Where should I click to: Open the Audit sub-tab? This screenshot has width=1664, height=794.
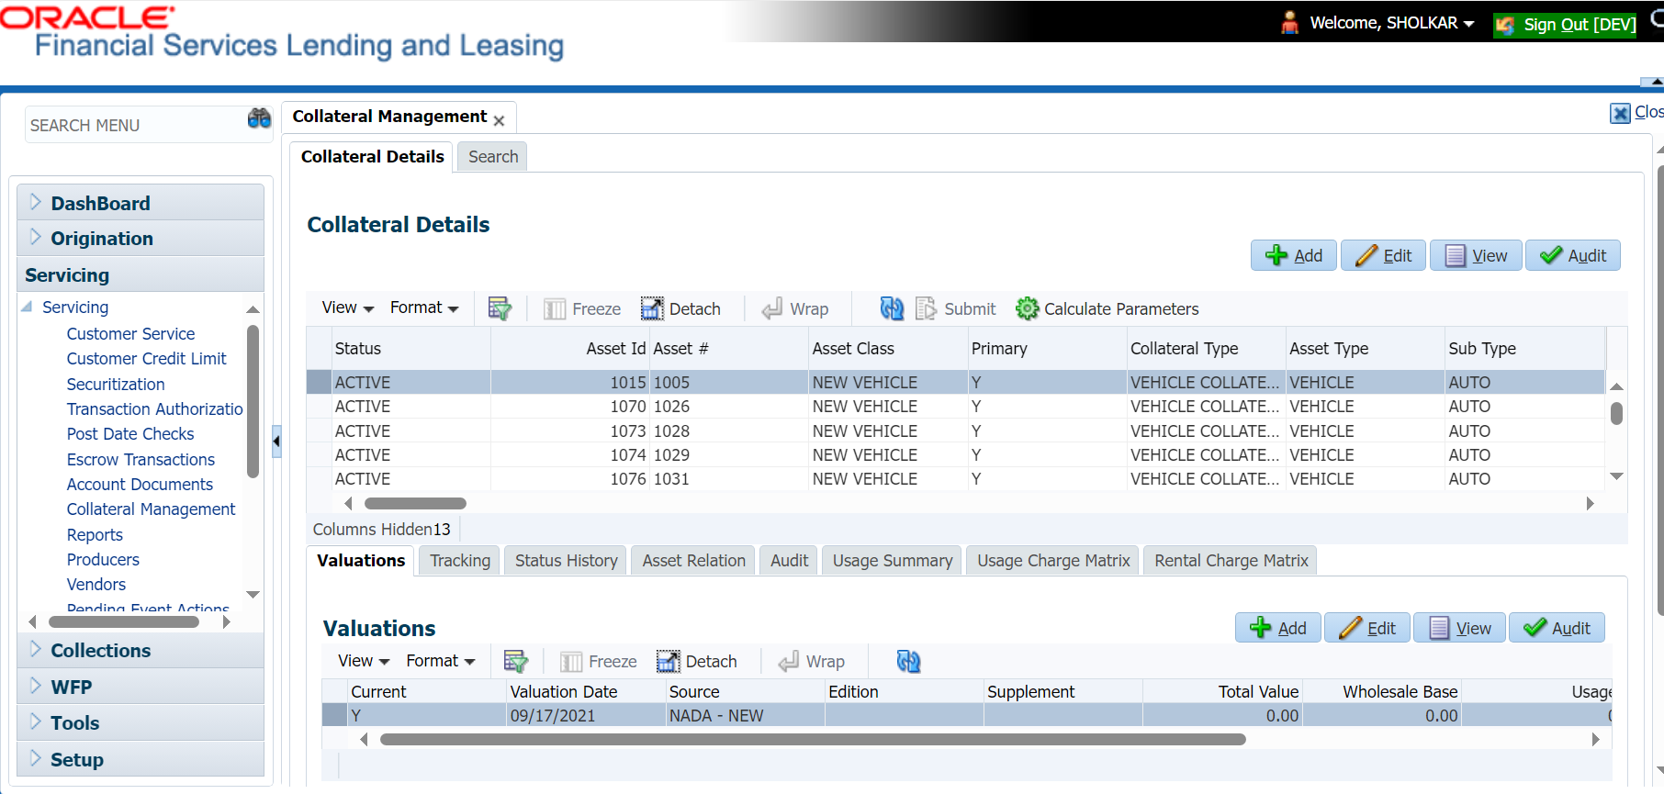click(x=789, y=561)
